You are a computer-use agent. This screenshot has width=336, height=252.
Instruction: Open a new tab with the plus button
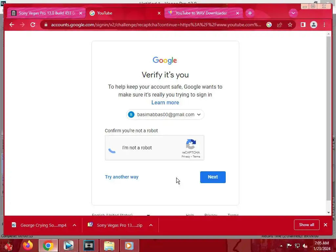(250, 13)
